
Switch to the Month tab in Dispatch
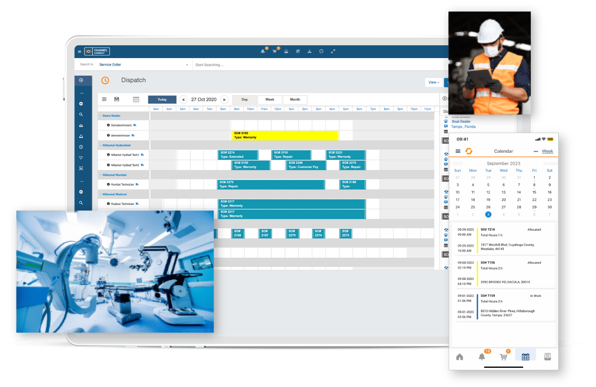click(295, 99)
